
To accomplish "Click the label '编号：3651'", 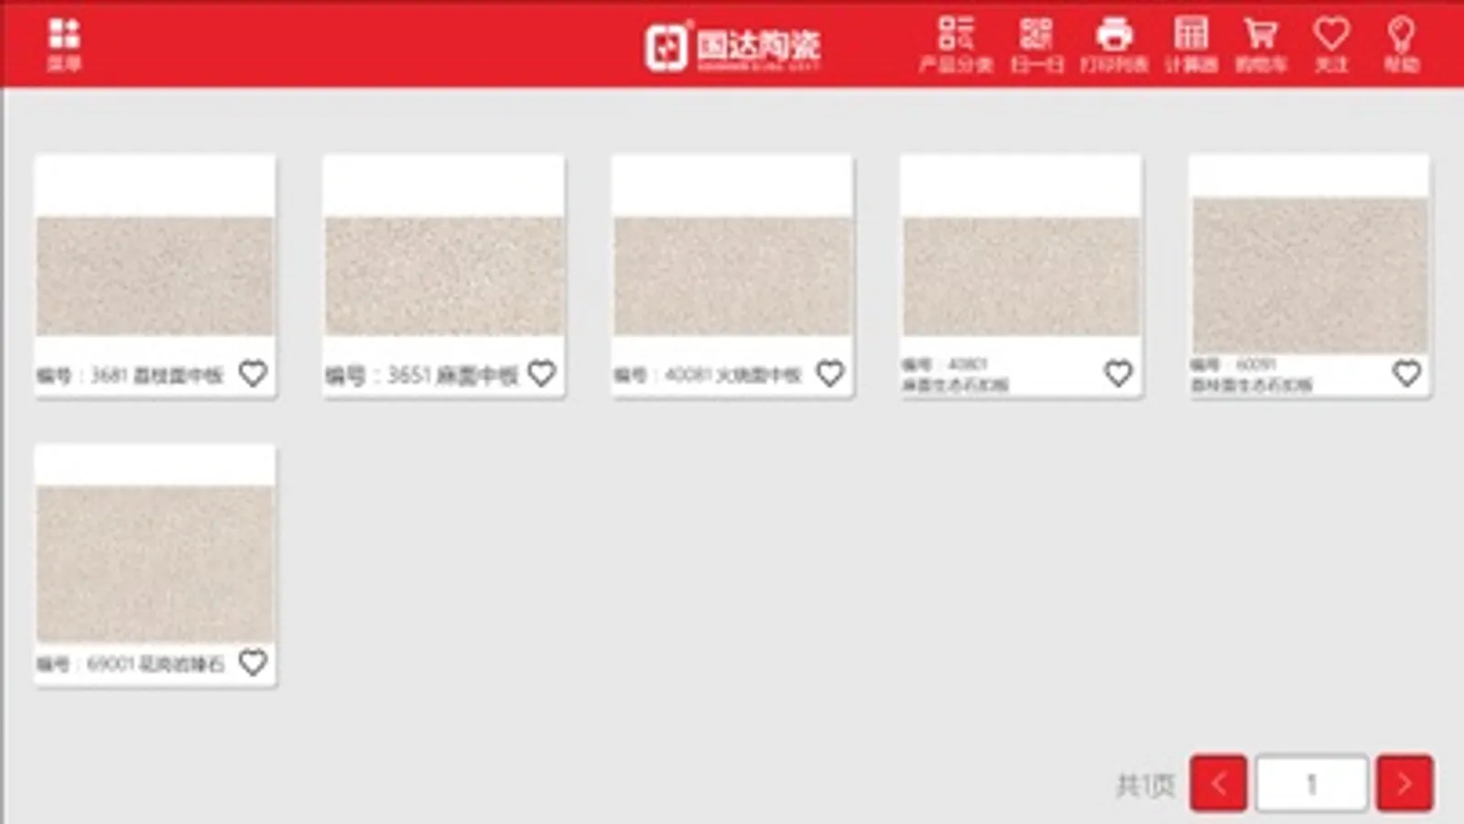I will pyautogui.click(x=378, y=375).
